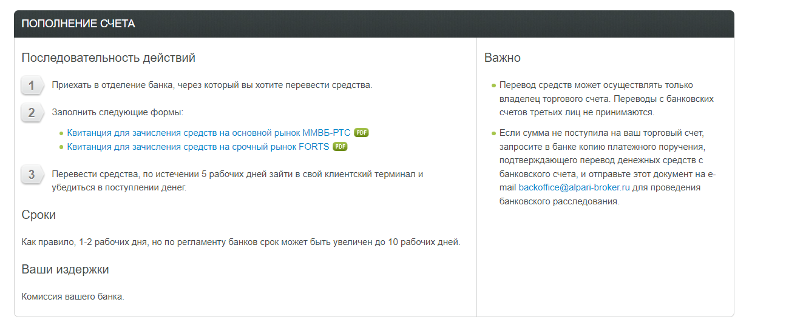Image resolution: width=786 pixels, height=322 pixels.
Task: Click the Комиссия вашего банка text
Action: click(73, 297)
